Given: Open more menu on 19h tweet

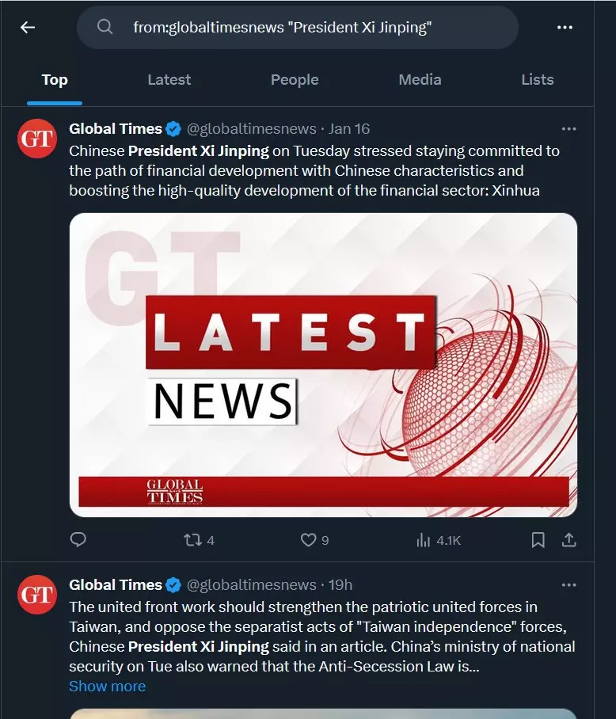Looking at the screenshot, I should tap(568, 585).
